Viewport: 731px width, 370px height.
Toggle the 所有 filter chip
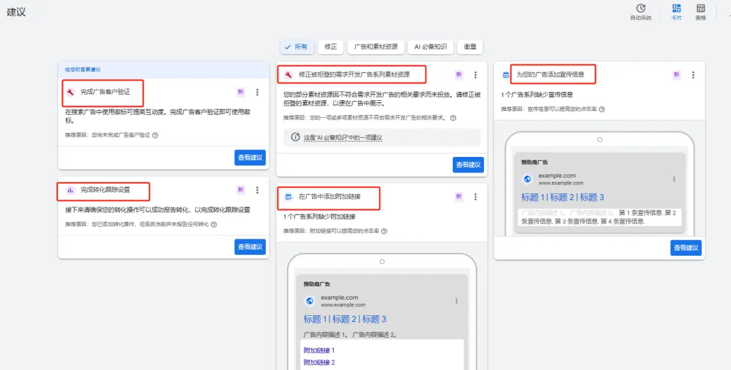click(296, 47)
